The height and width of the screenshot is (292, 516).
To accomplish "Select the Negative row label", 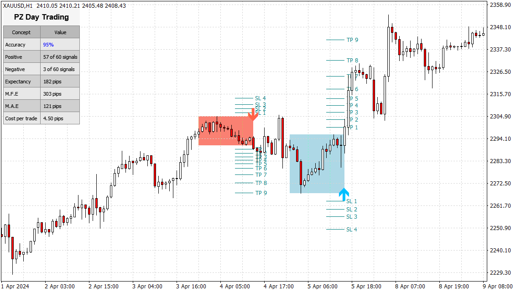I will (15, 69).
